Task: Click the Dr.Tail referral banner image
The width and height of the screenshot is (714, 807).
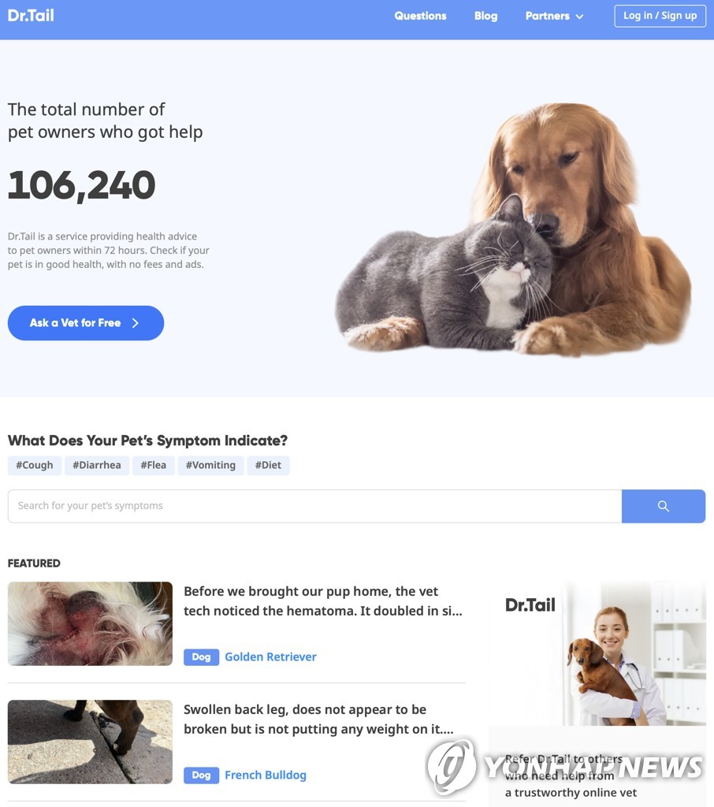Action: point(597,653)
